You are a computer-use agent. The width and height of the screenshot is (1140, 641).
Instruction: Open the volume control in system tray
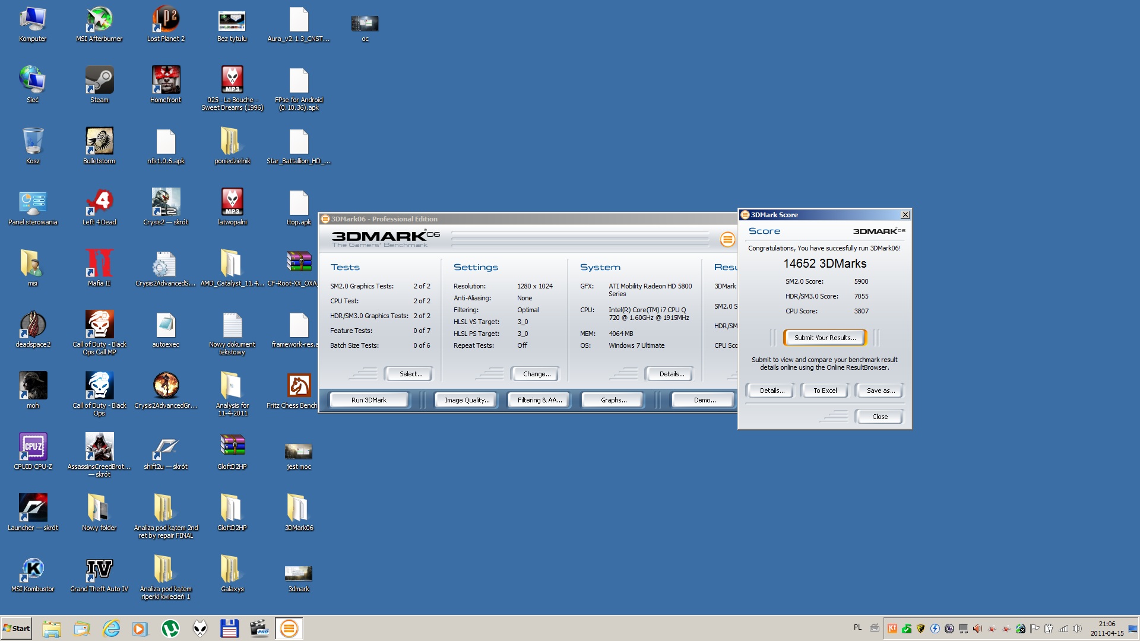pos(1078,629)
